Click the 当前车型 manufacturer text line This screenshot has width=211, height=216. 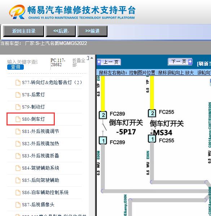point(44,43)
